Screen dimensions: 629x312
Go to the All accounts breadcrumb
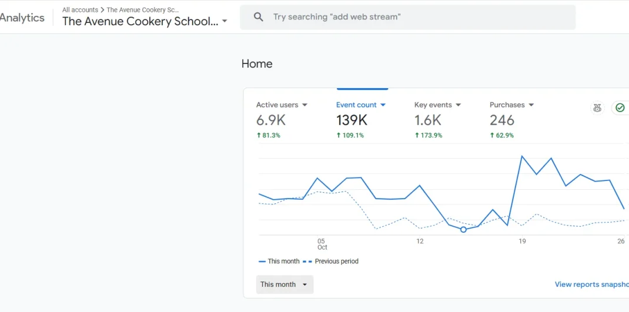pos(80,9)
